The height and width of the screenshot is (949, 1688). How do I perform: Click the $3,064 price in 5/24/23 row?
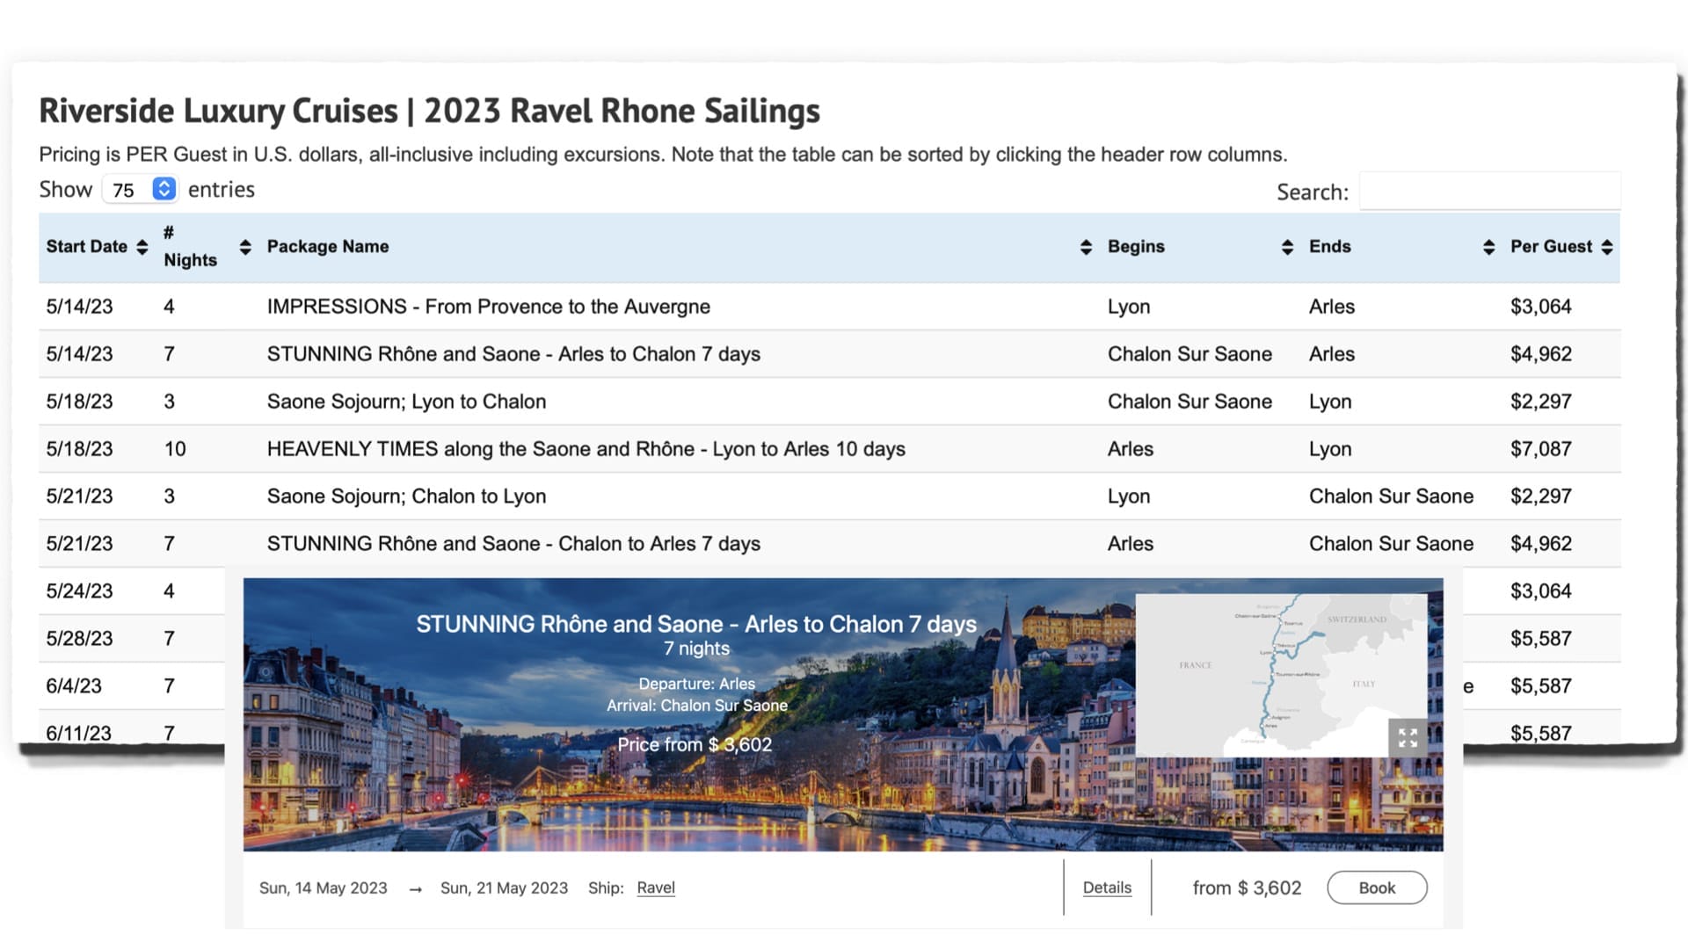pyautogui.click(x=1540, y=591)
